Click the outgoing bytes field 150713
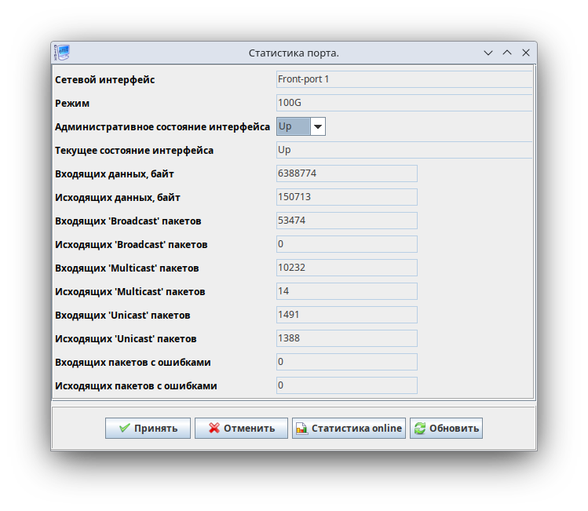Screen dimensions: 588x511 (347, 197)
